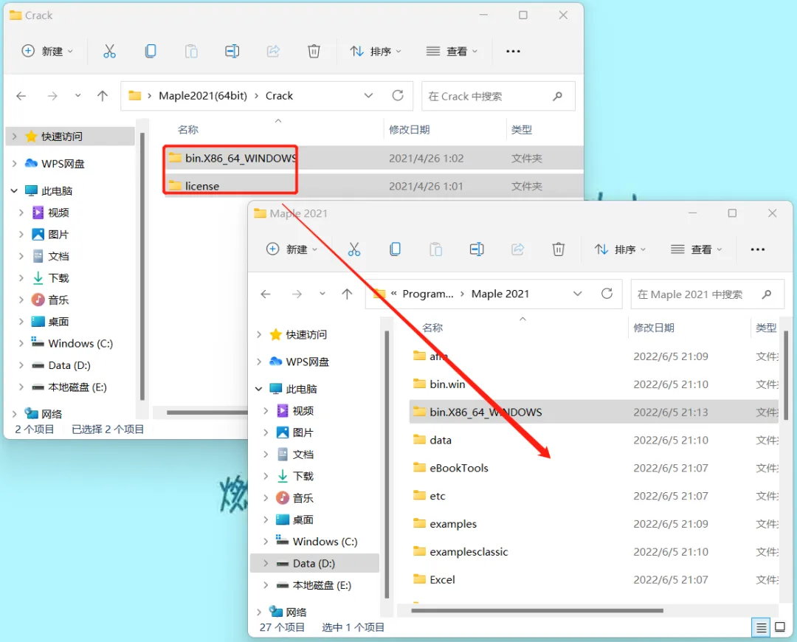Select Data (D:) in Maple 2021 sidebar
The width and height of the screenshot is (797, 642).
314,564
